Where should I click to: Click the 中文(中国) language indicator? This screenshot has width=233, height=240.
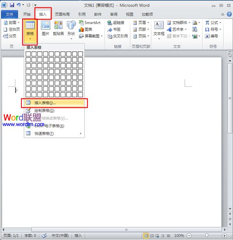coord(60,235)
